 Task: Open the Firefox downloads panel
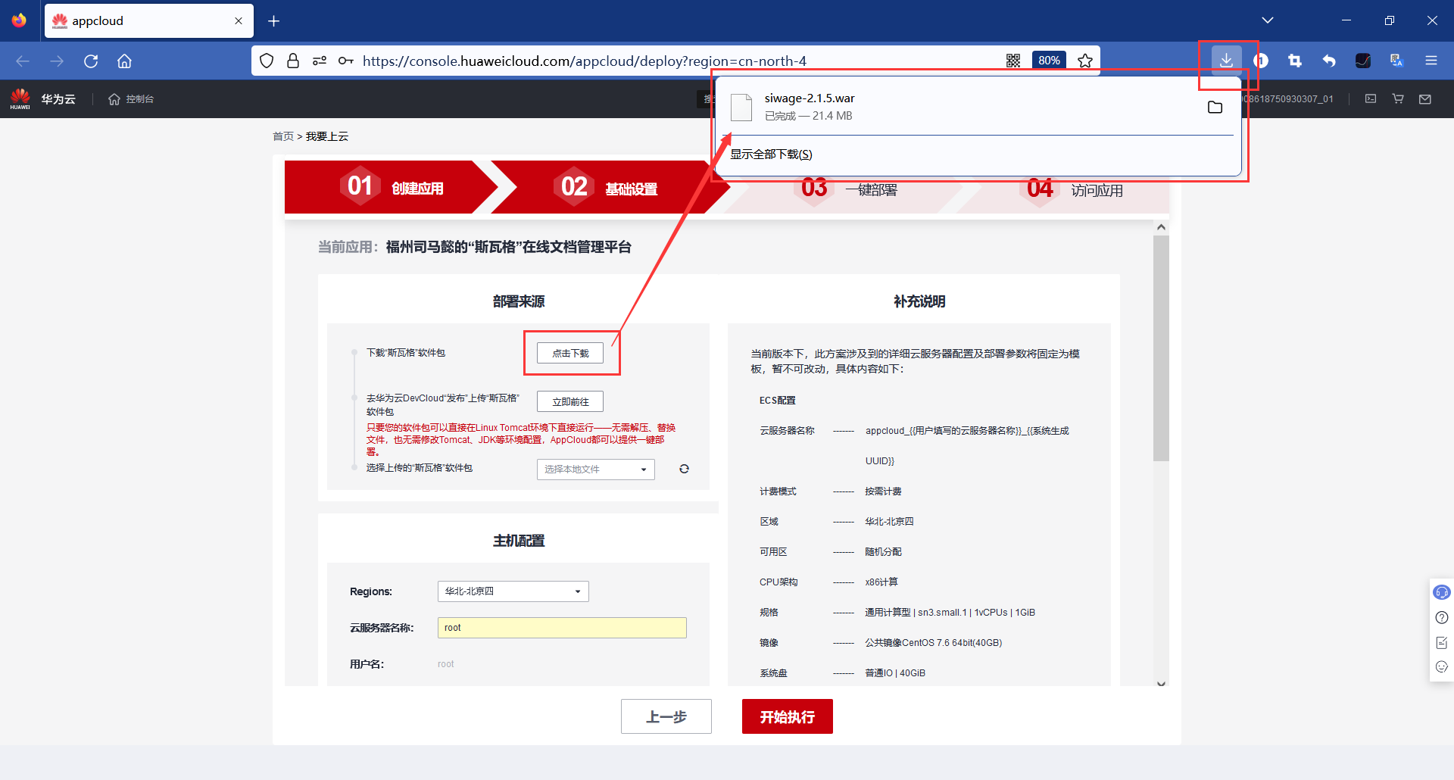pos(1227,61)
